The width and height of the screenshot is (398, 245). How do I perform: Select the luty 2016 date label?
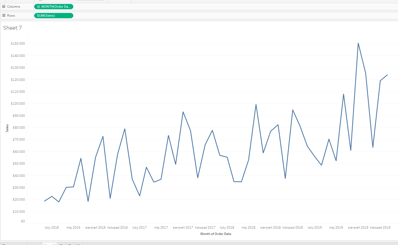(52, 228)
